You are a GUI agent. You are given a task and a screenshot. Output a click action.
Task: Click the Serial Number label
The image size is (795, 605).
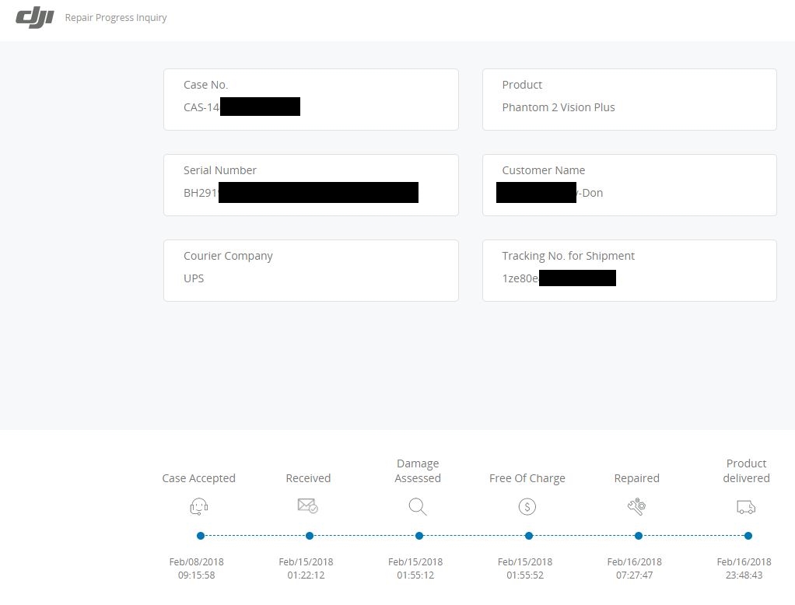pos(220,170)
